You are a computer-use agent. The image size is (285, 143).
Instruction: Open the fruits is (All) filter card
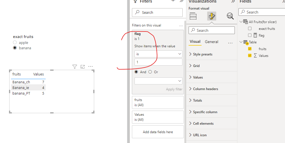(158, 102)
